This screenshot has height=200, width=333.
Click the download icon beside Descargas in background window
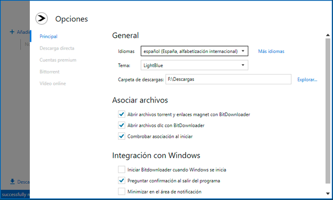[x=12, y=181]
